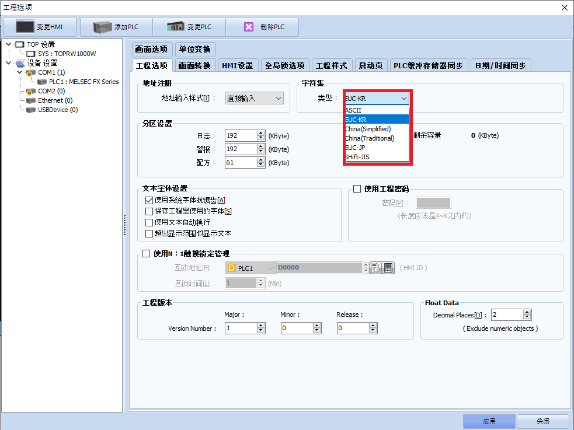Enable 使用N:1触摸锁定管理 checkbox
Image resolution: width=574 pixels, height=430 pixels.
tap(147, 253)
